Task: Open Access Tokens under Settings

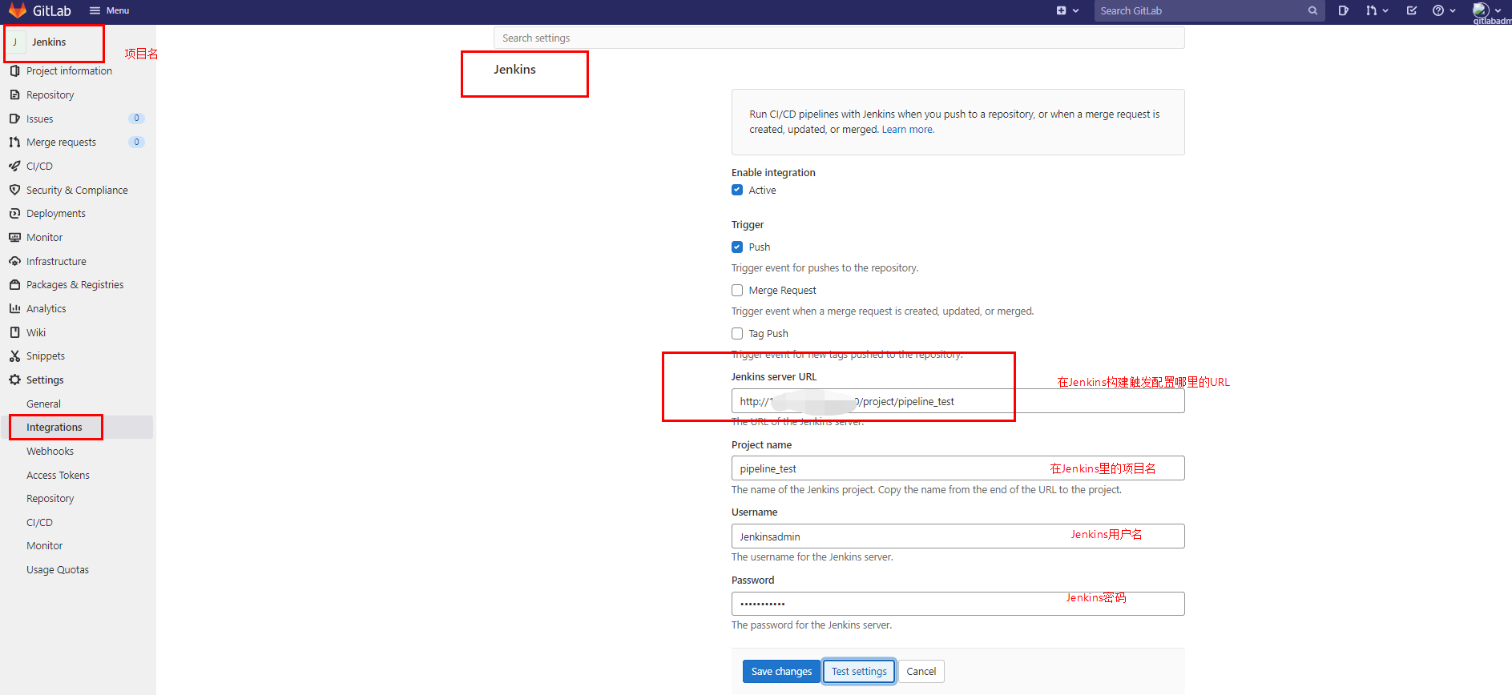Action: [58, 475]
